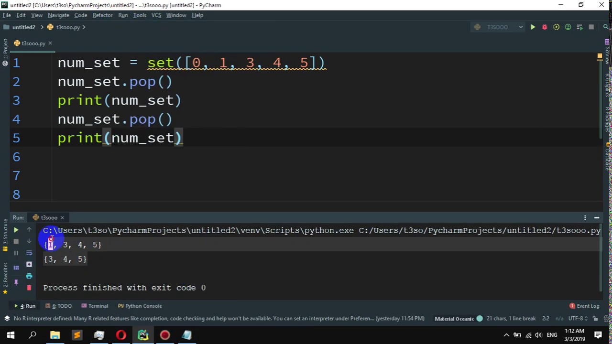Image resolution: width=612 pixels, height=344 pixels.
Task: Clear all console output with the trash icon
Action: 29,287
